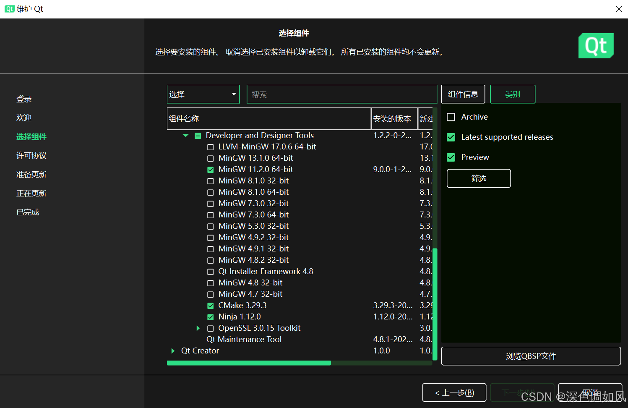Select MinGW 11.2.0 64-bit row label
Image resolution: width=628 pixels, height=408 pixels.
(255, 170)
